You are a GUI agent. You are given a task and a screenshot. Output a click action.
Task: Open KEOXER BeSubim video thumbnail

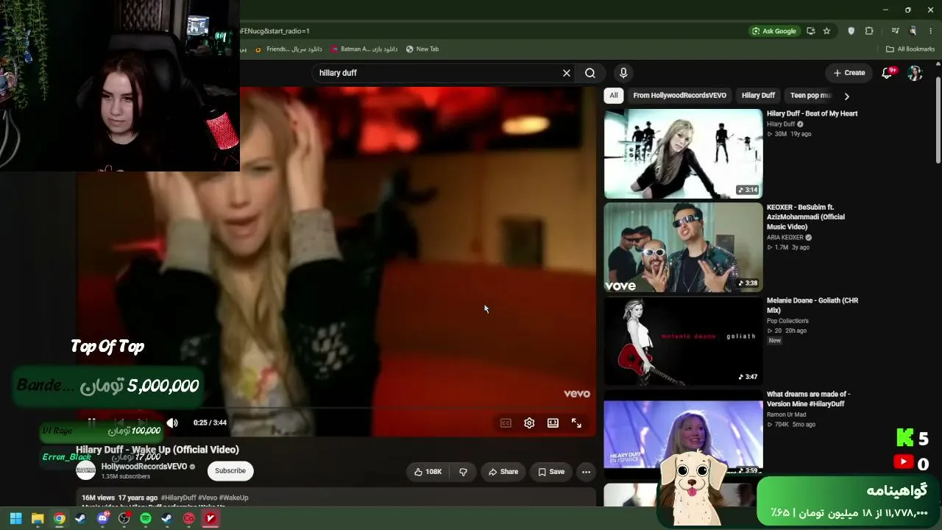683,247
